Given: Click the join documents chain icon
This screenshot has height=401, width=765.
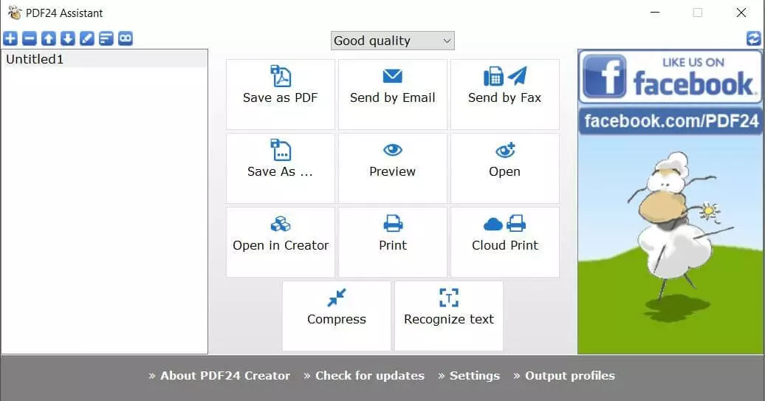Looking at the screenshot, I should pos(126,39).
